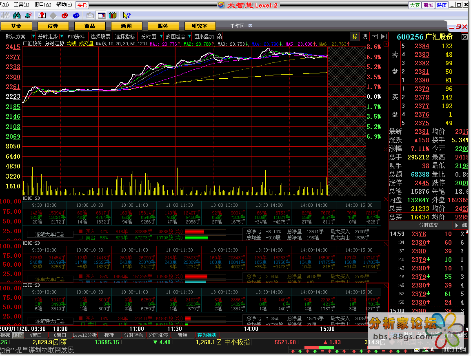Screen dimensions: 471x356
Task: Click the red circular toolbar icon
Action: [x=64, y=15]
